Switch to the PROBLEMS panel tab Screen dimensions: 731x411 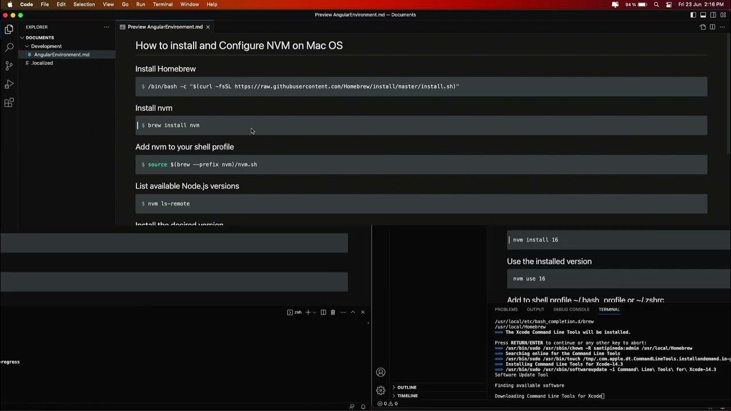506,309
